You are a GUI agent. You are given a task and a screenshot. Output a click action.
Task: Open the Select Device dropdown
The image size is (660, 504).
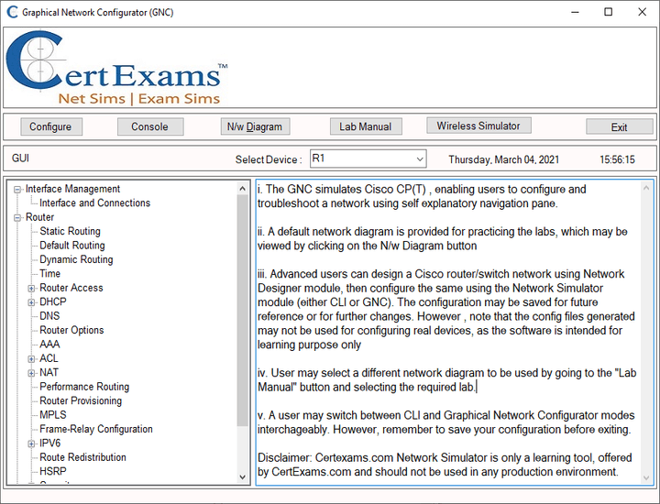coord(368,159)
